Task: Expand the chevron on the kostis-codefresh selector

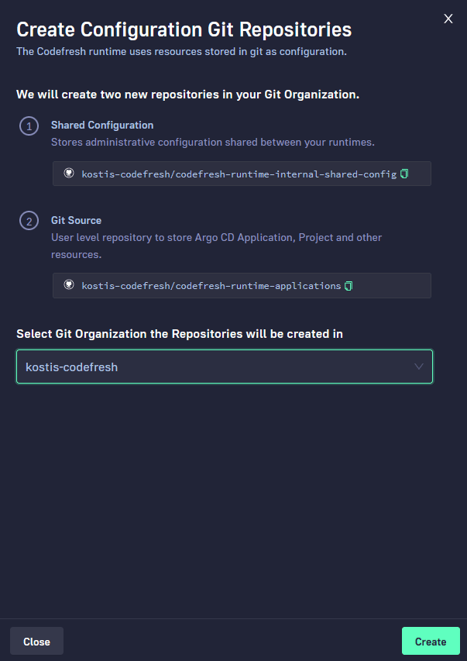Action: tap(418, 366)
